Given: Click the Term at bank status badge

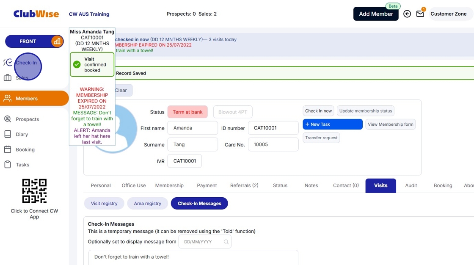Looking at the screenshot, I should pos(187,112).
